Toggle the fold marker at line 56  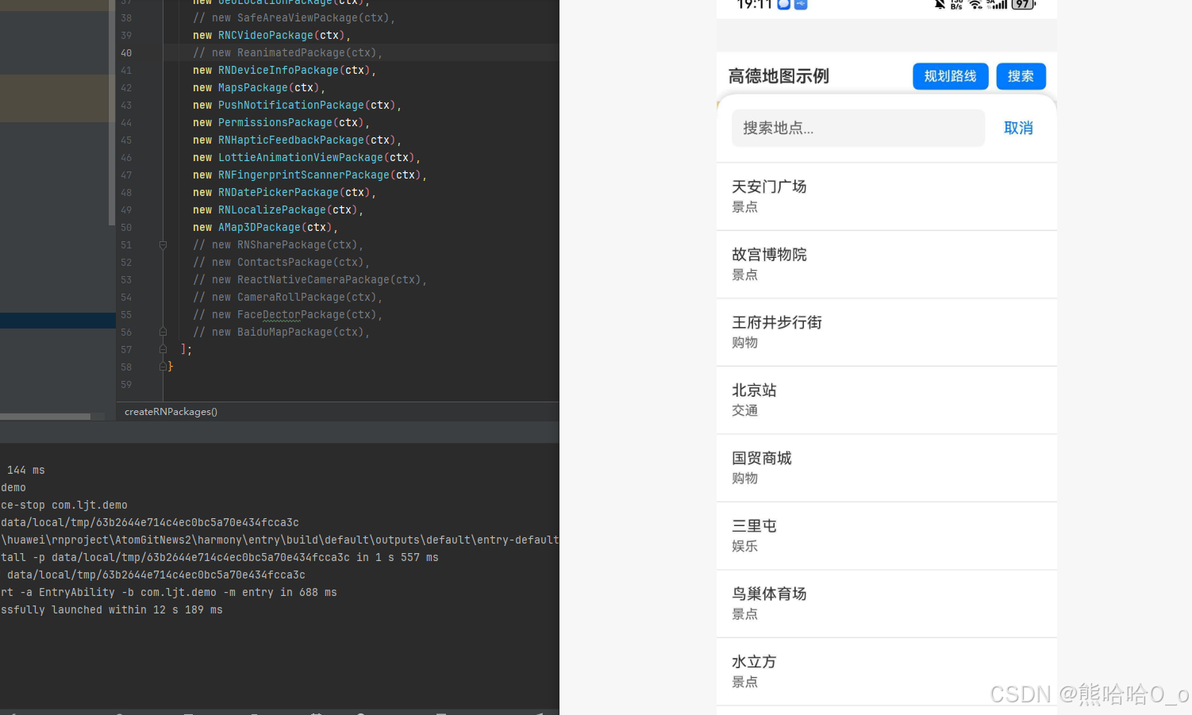click(x=163, y=333)
